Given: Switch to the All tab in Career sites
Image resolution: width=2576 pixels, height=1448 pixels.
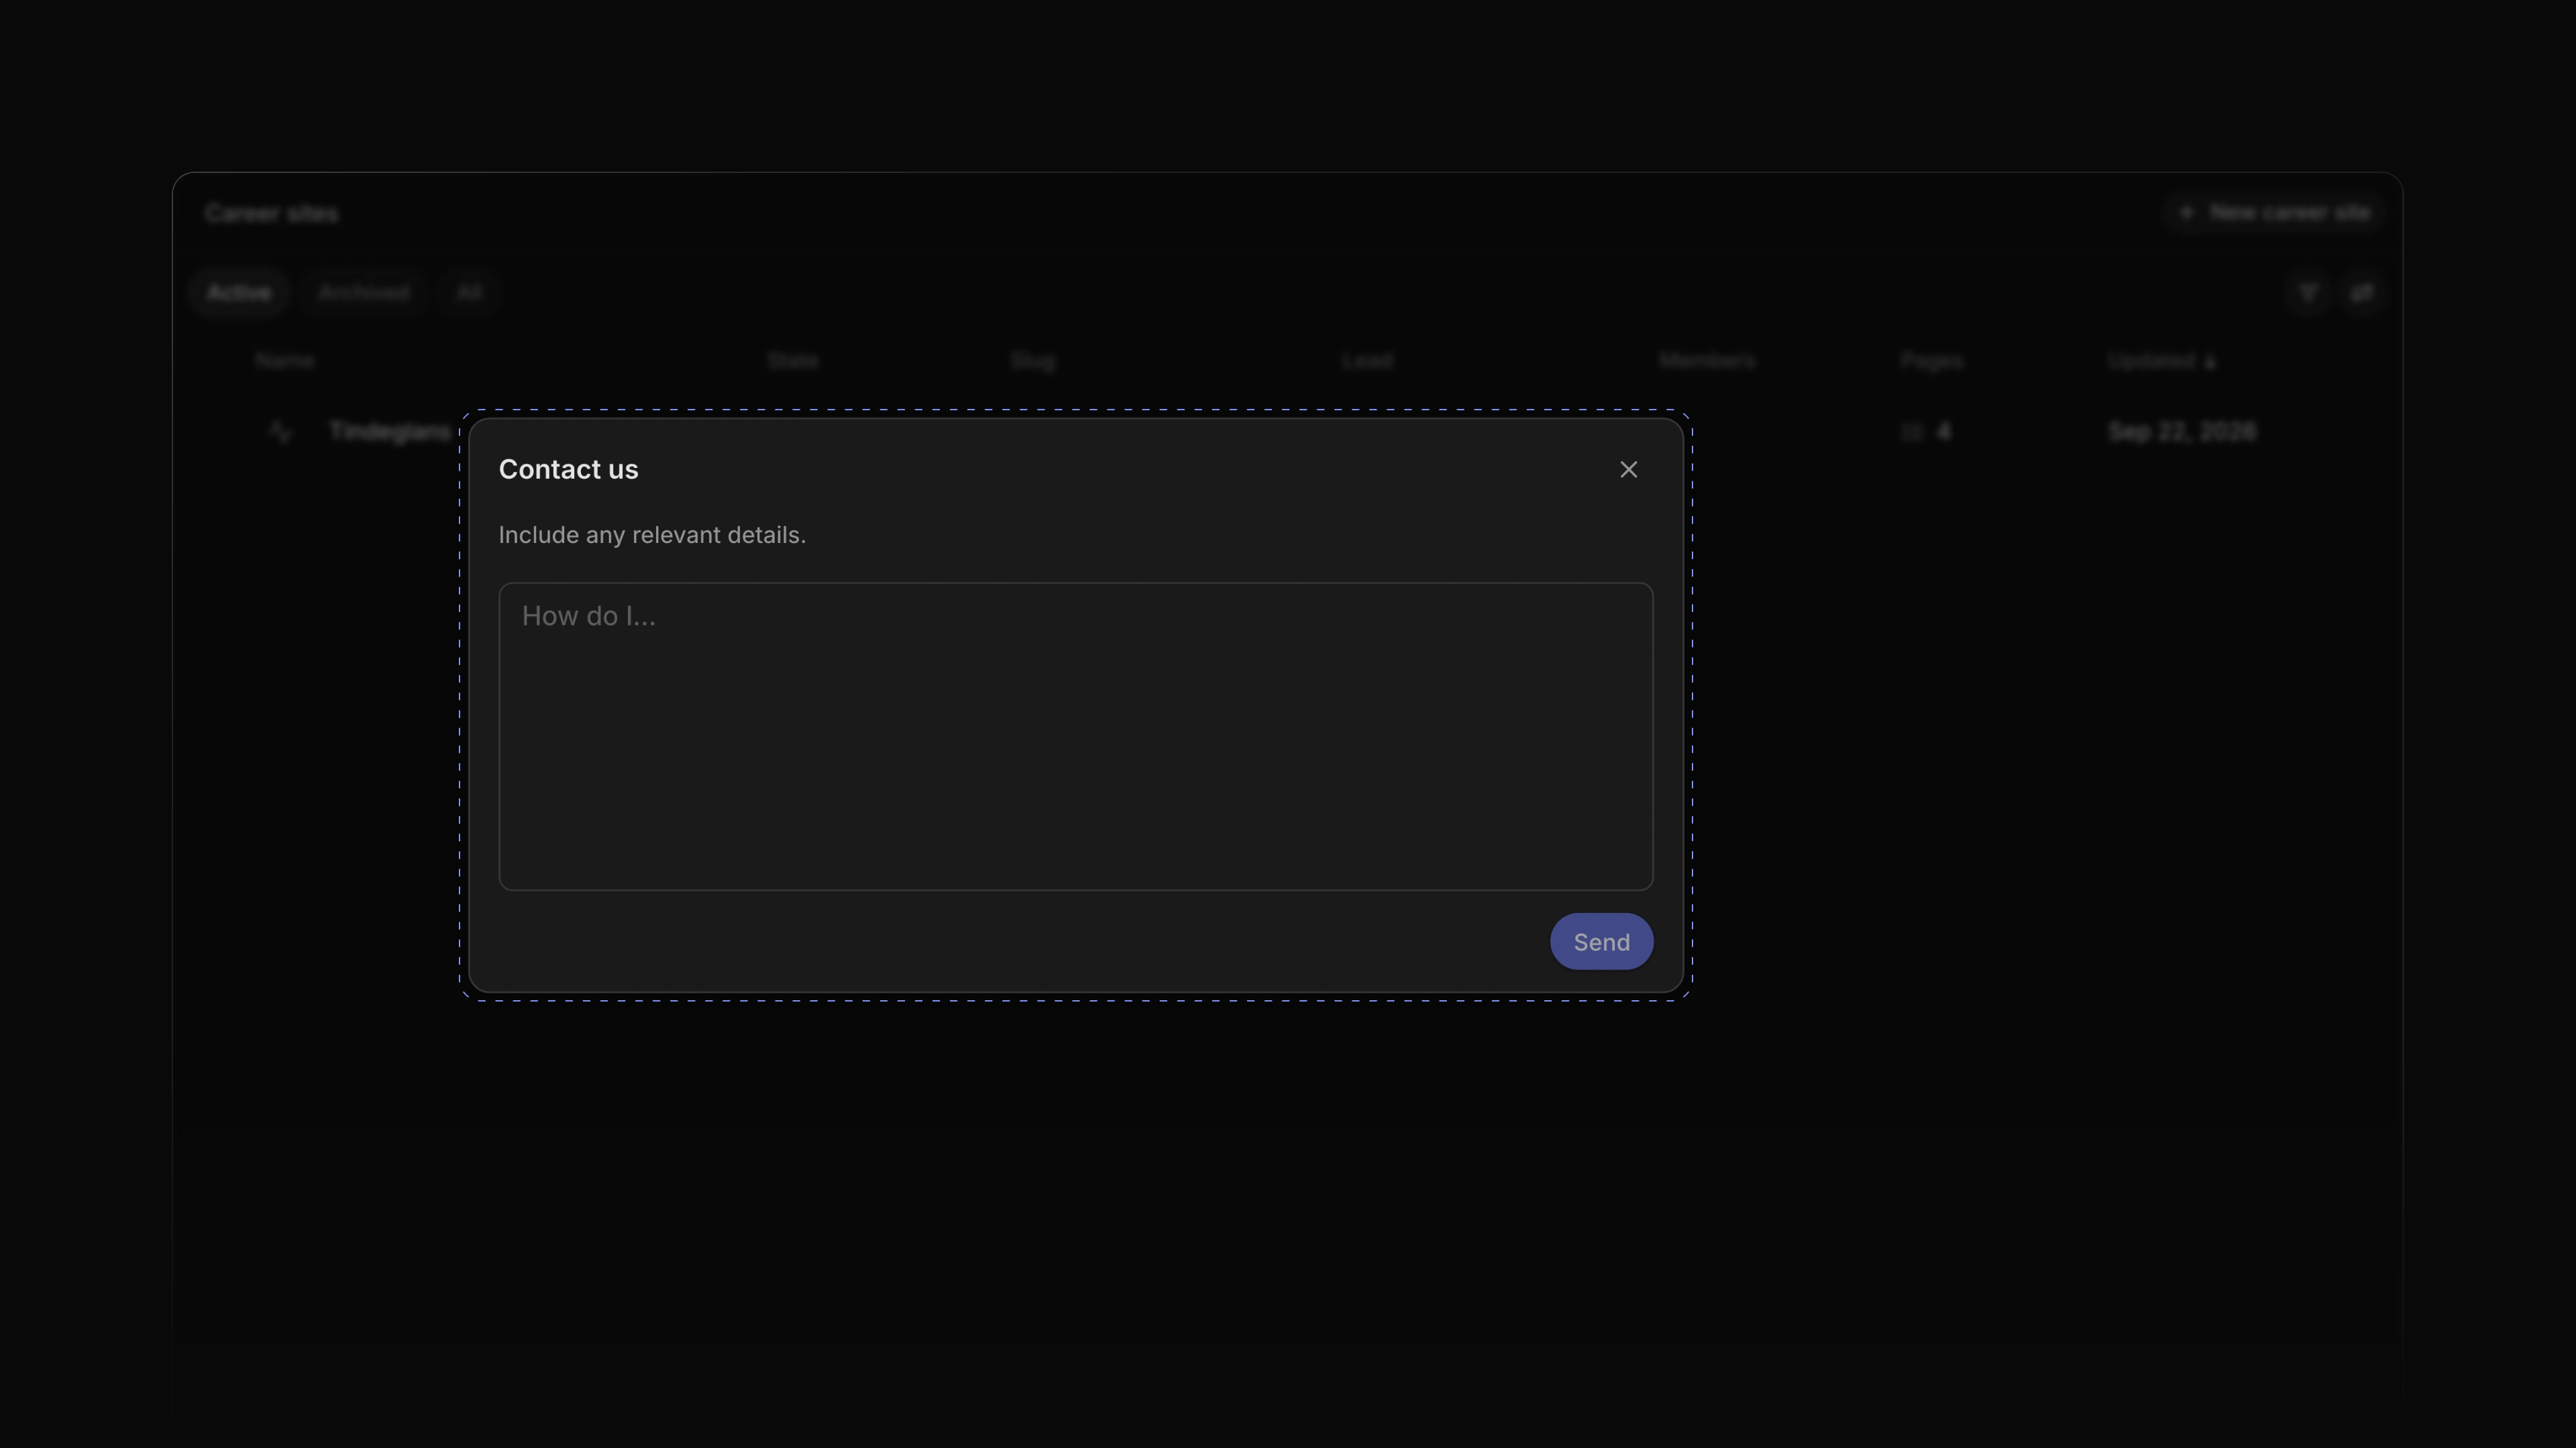Looking at the screenshot, I should 469,293.
